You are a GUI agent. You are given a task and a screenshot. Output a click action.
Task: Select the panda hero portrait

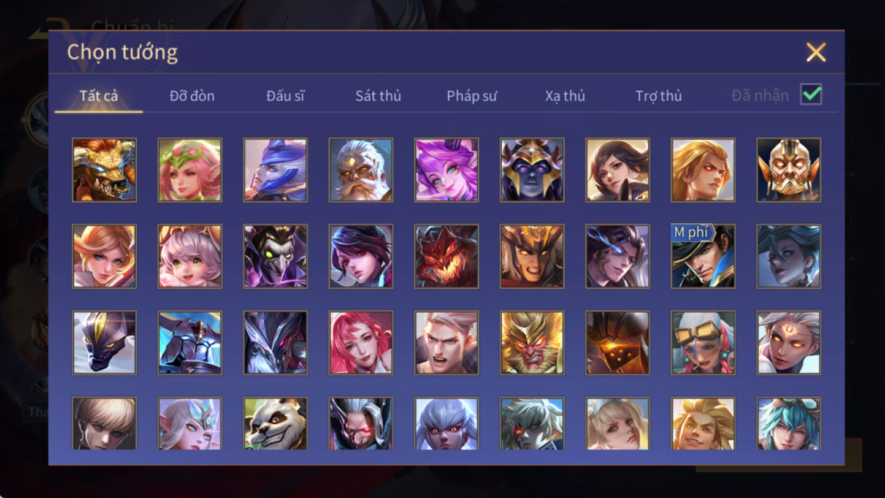[x=275, y=423]
